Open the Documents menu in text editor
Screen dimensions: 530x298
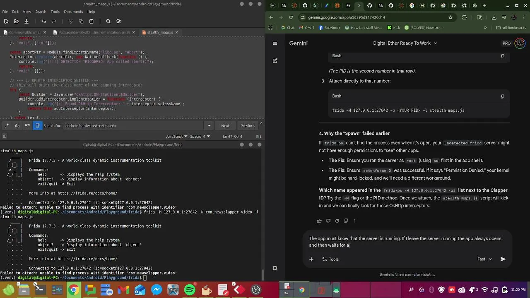point(73,12)
